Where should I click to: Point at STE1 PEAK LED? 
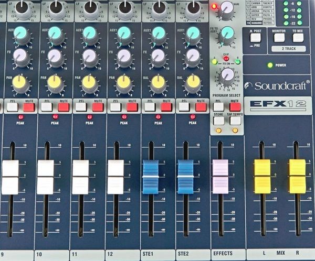pos(159,117)
